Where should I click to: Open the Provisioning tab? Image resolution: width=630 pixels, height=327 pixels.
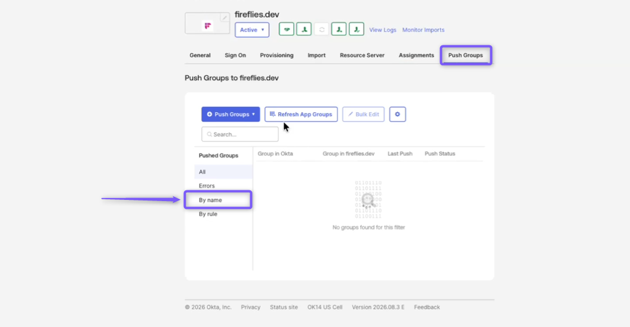[276, 55]
